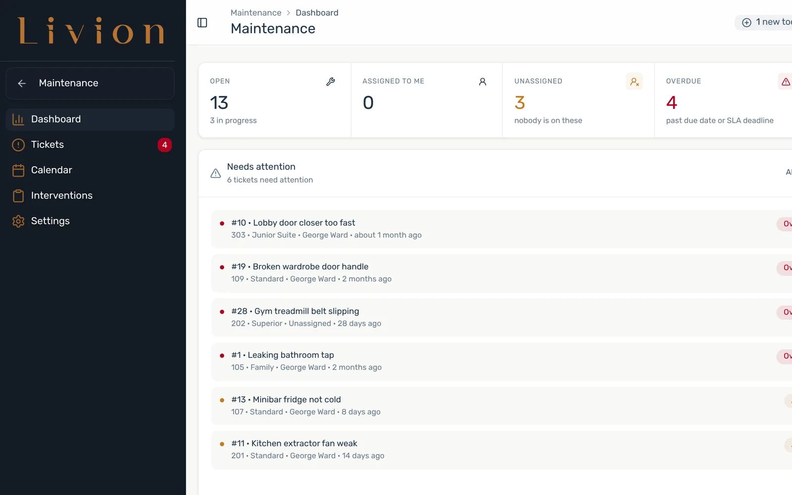Open ticket #13 Minibar fridge not cold
This screenshot has width=792, height=495.
tap(501, 406)
